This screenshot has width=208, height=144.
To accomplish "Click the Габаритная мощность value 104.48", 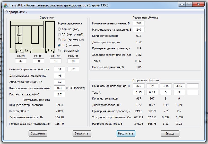I will [x=59, y=117].
